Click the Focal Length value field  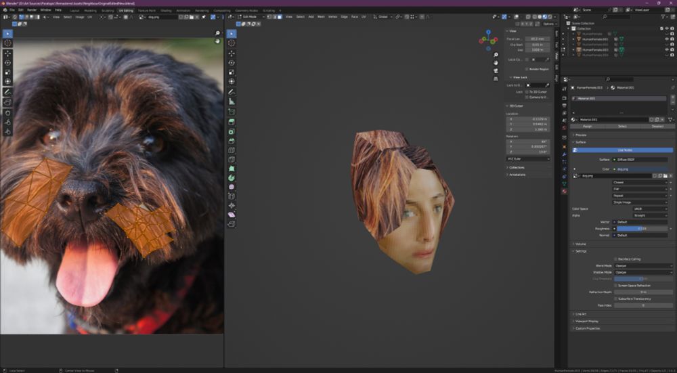(x=538, y=39)
